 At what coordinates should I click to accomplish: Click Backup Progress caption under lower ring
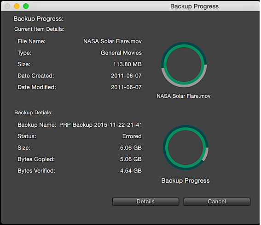pyautogui.click(x=186, y=180)
